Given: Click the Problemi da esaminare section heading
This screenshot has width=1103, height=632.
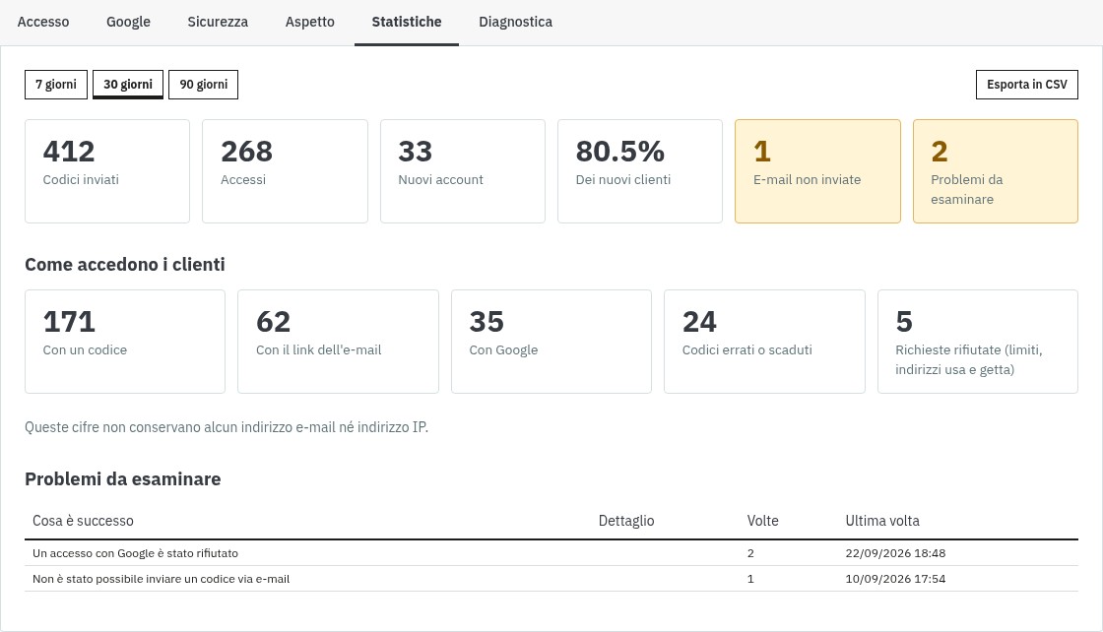Looking at the screenshot, I should click(123, 478).
